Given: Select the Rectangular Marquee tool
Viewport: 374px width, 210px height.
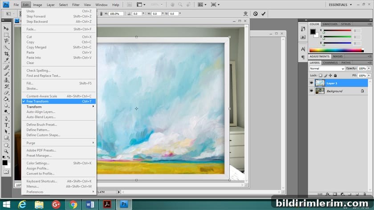Looking at the screenshot, I should [6, 35].
